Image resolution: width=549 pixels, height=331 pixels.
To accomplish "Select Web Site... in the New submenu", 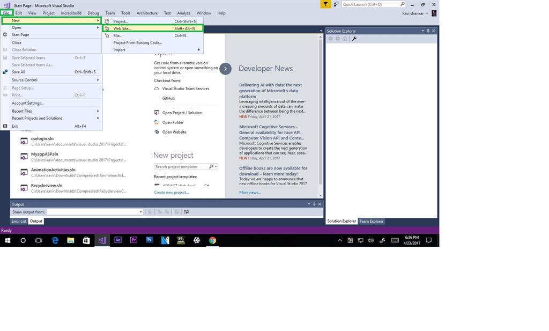I will 153,28.
